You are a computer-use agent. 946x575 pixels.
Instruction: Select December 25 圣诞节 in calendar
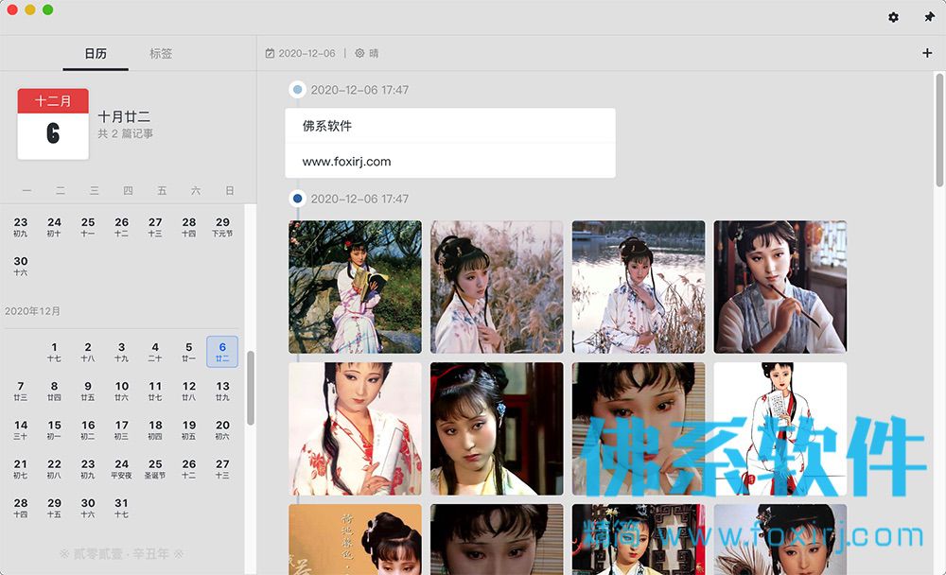tap(155, 469)
